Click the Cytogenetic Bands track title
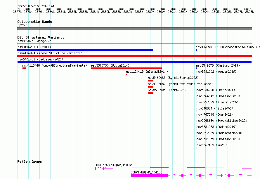260x179 pixels. click(x=35, y=22)
